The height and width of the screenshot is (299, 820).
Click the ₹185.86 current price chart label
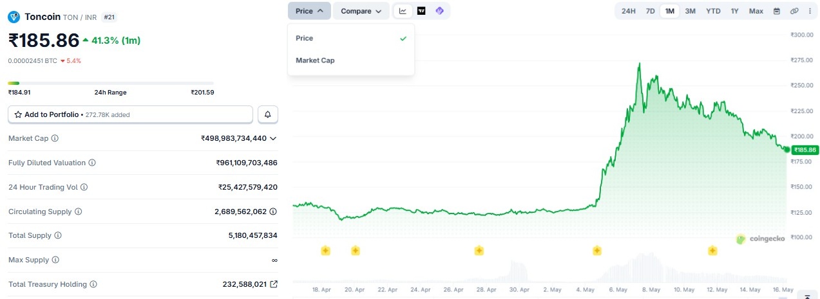pyautogui.click(x=805, y=149)
